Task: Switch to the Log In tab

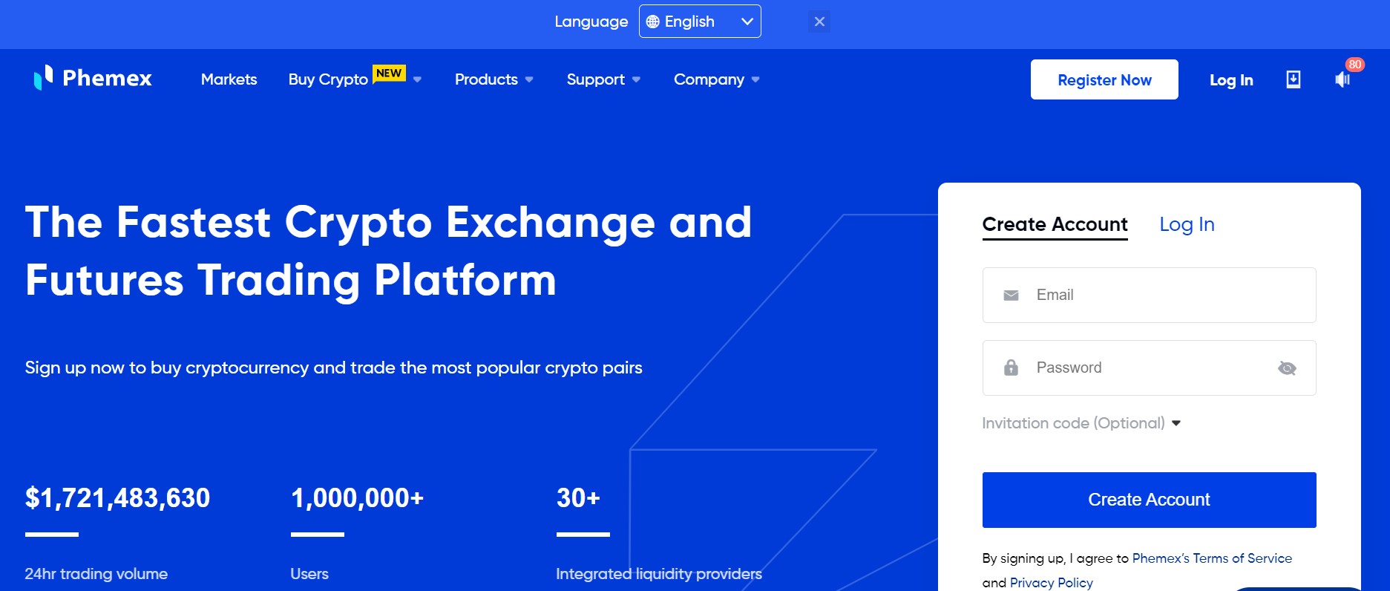Action: 1187,224
